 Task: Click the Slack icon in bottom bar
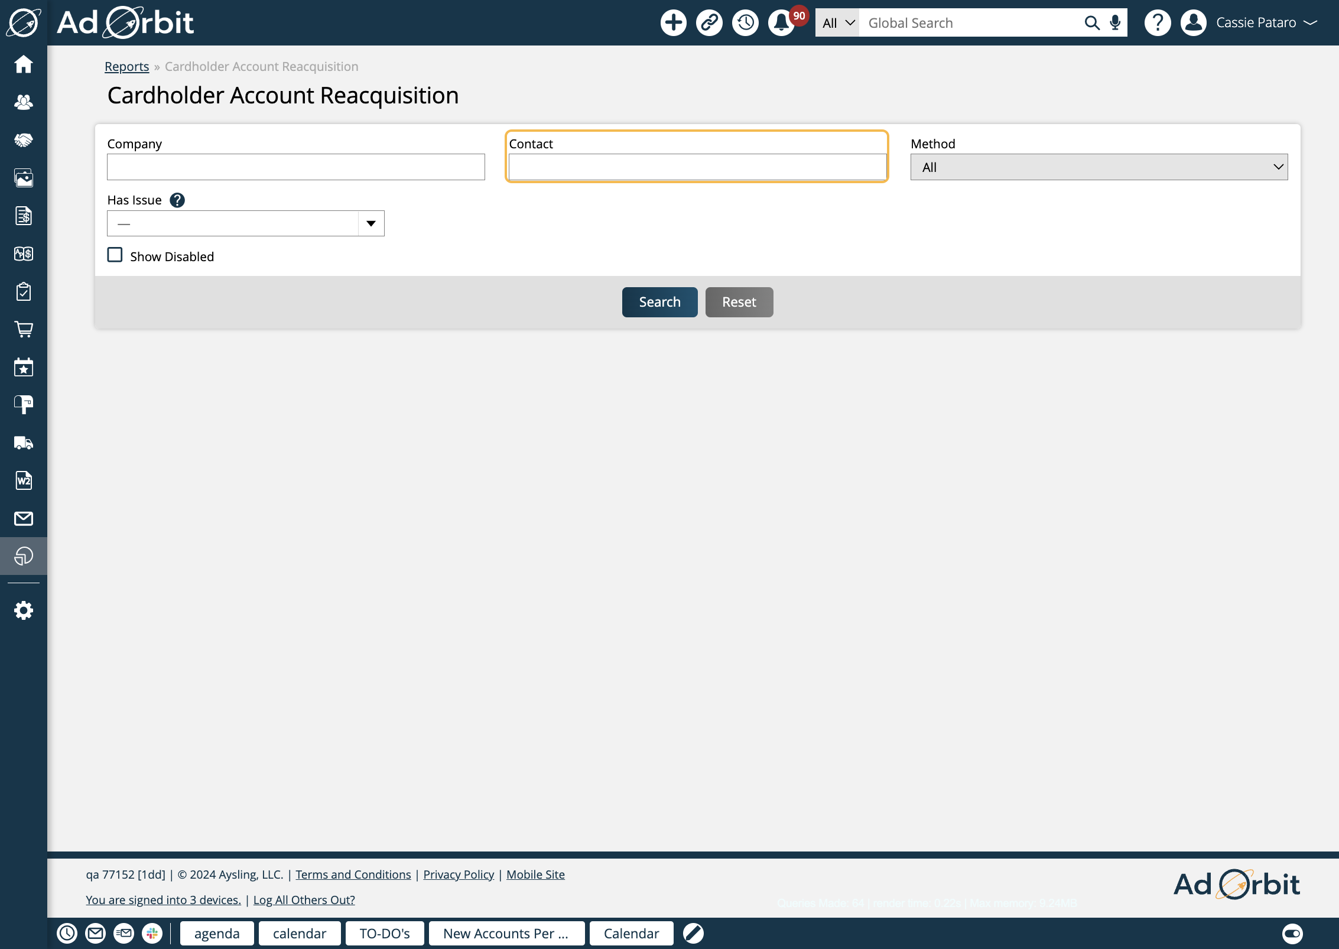click(x=152, y=933)
